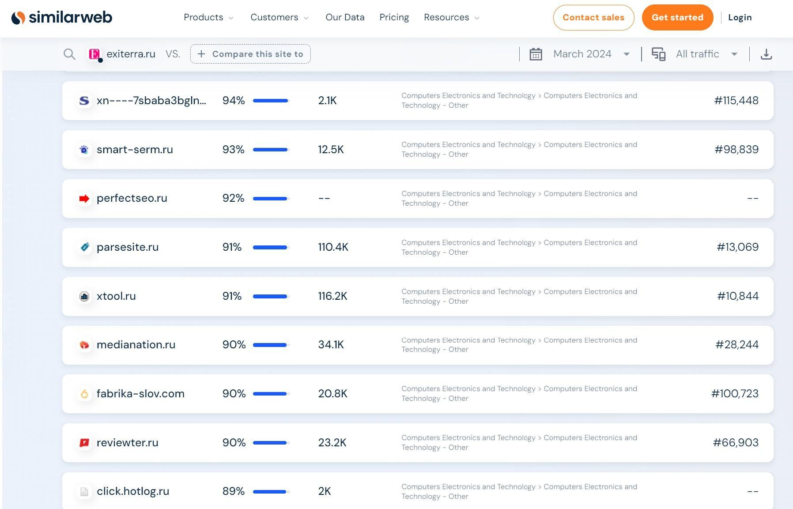Expand the Products menu
The image size is (793, 509).
pyautogui.click(x=208, y=18)
